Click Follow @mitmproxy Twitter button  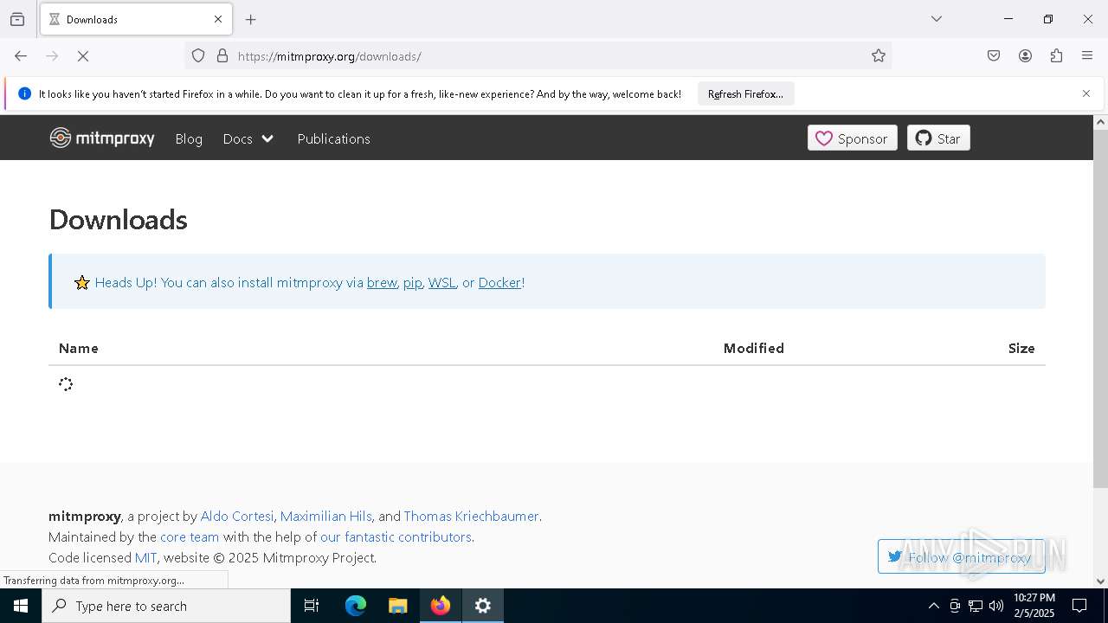point(961,557)
